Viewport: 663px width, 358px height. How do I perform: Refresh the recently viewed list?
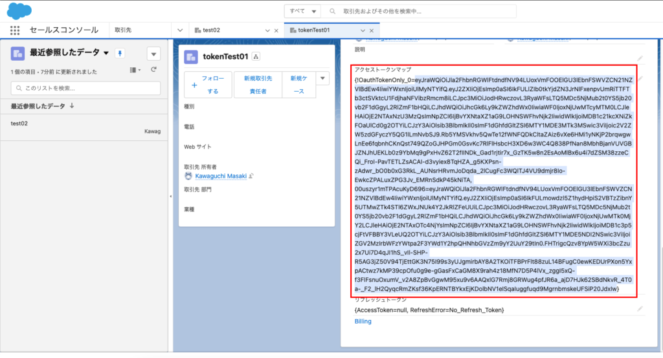[154, 70]
